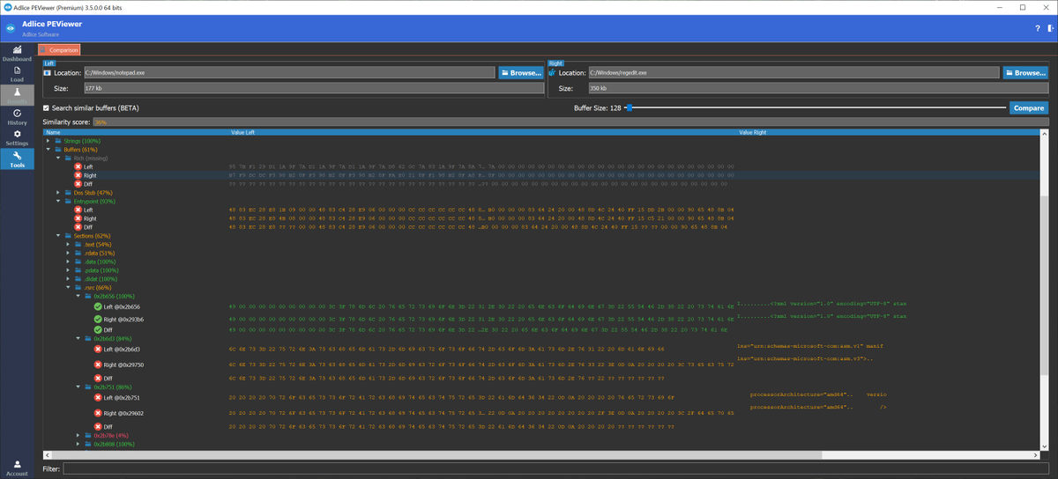Expand the .didat (100%) section
This screenshot has height=479, width=1058.
coord(68,278)
